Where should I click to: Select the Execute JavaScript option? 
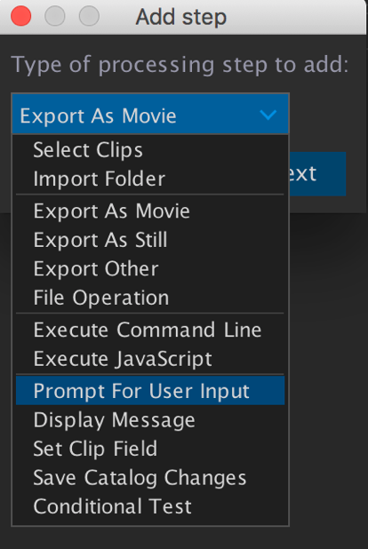click(x=150, y=359)
